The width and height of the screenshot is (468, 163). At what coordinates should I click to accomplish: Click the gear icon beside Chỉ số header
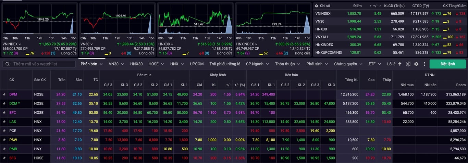pyautogui.click(x=317, y=6)
